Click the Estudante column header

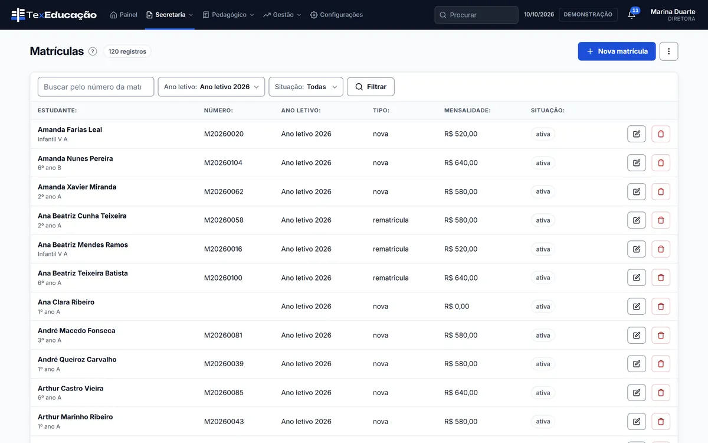pos(57,110)
